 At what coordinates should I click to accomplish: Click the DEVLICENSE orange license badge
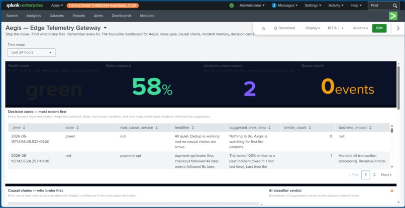[103, 6]
